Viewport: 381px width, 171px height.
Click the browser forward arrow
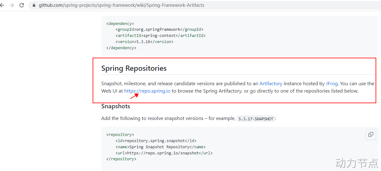click(12, 5)
